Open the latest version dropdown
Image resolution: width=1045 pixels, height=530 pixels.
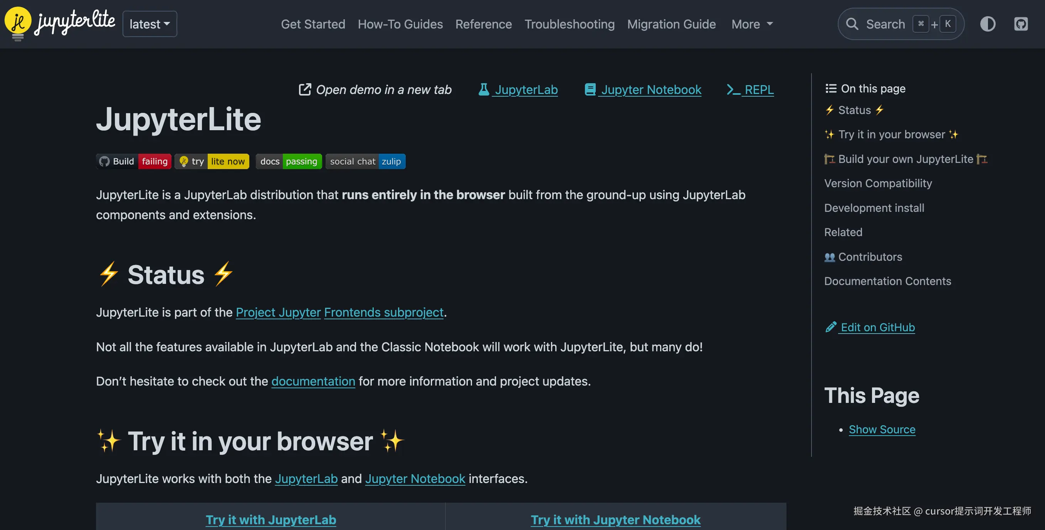(150, 24)
